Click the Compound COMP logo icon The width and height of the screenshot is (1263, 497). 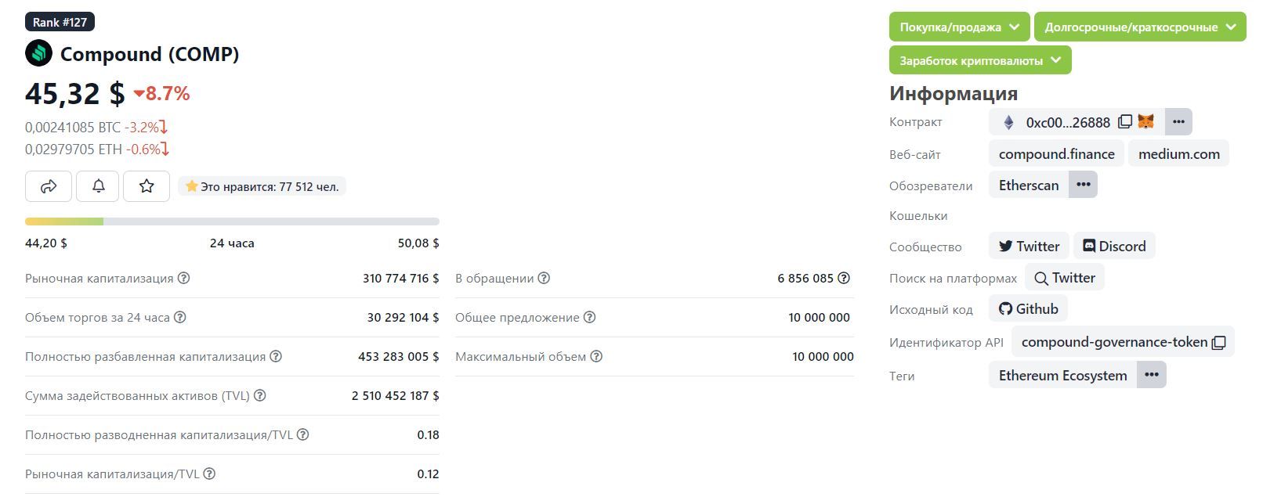38,53
